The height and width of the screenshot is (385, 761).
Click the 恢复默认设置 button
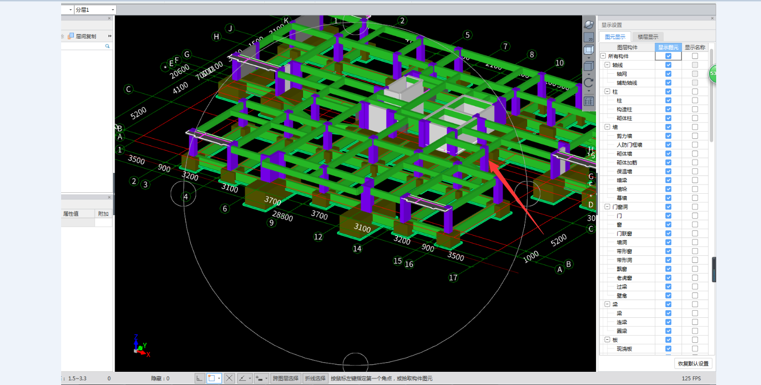click(693, 364)
